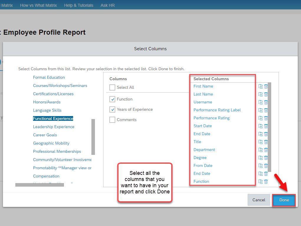Delete the Username column via trash icon

click(x=266, y=102)
